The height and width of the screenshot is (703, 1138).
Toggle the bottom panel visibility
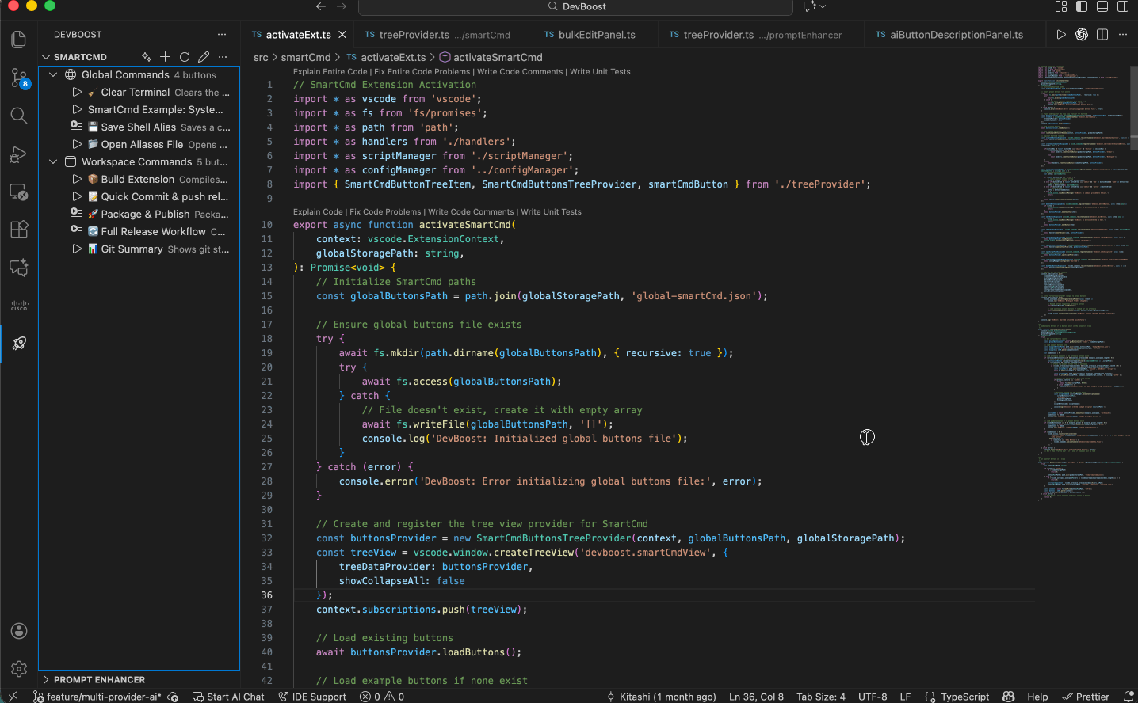click(x=1102, y=6)
